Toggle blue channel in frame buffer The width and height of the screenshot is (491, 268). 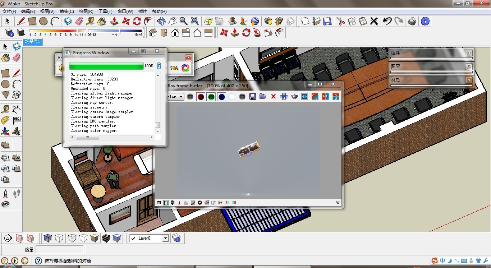[221, 97]
